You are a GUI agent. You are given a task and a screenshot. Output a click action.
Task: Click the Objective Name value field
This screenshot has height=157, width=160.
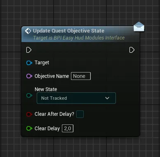(x=81, y=76)
